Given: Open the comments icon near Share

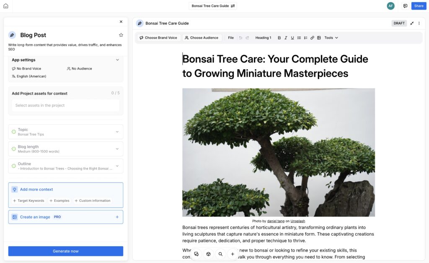Looking at the screenshot, I should click(x=405, y=6).
